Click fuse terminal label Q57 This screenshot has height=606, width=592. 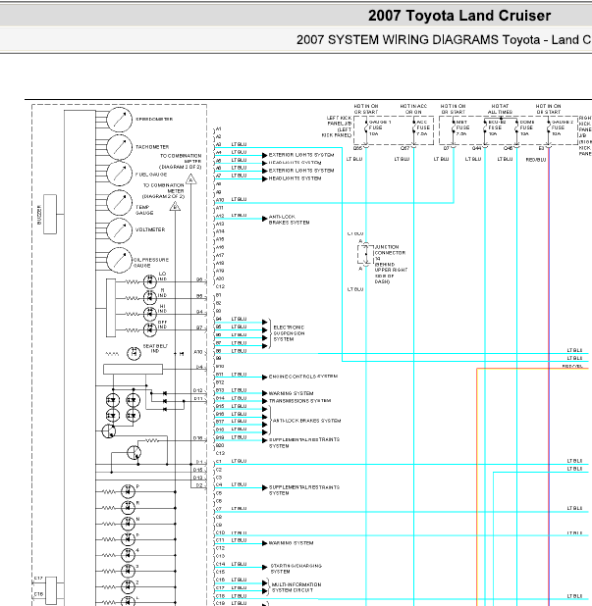[405, 148]
